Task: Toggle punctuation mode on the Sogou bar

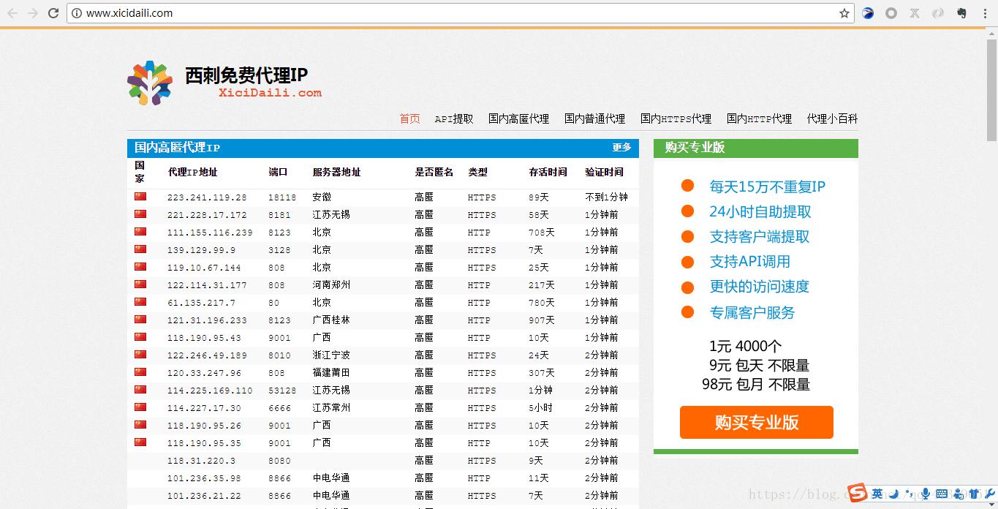Action: coord(910,494)
